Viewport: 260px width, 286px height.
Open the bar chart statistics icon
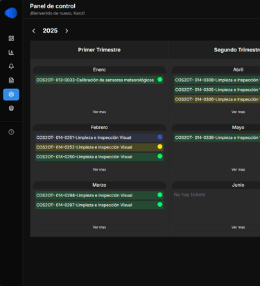click(x=11, y=53)
